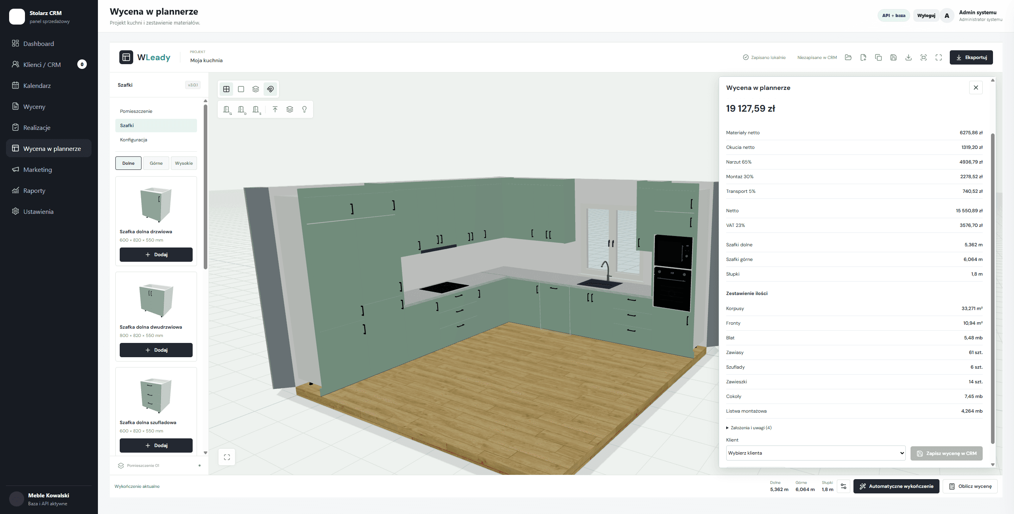Screen dimensions: 1014x514
Task: Click Eksportuj button
Action: 971,57
